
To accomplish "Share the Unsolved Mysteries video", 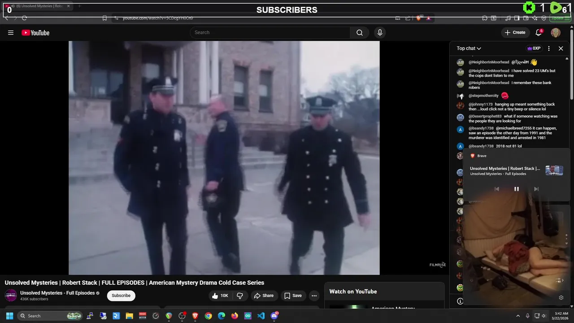I will click(263, 296).
